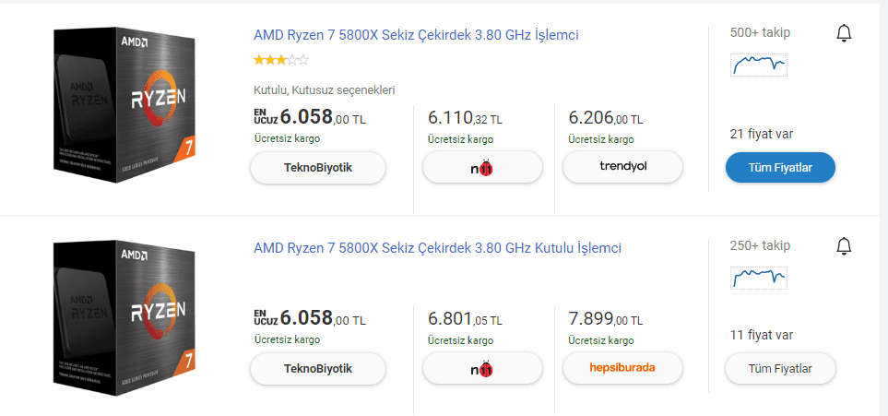The height and width of the screenshot is (416, 888).
Task: Open price history chart of second product
Action: tap(759, 277)
